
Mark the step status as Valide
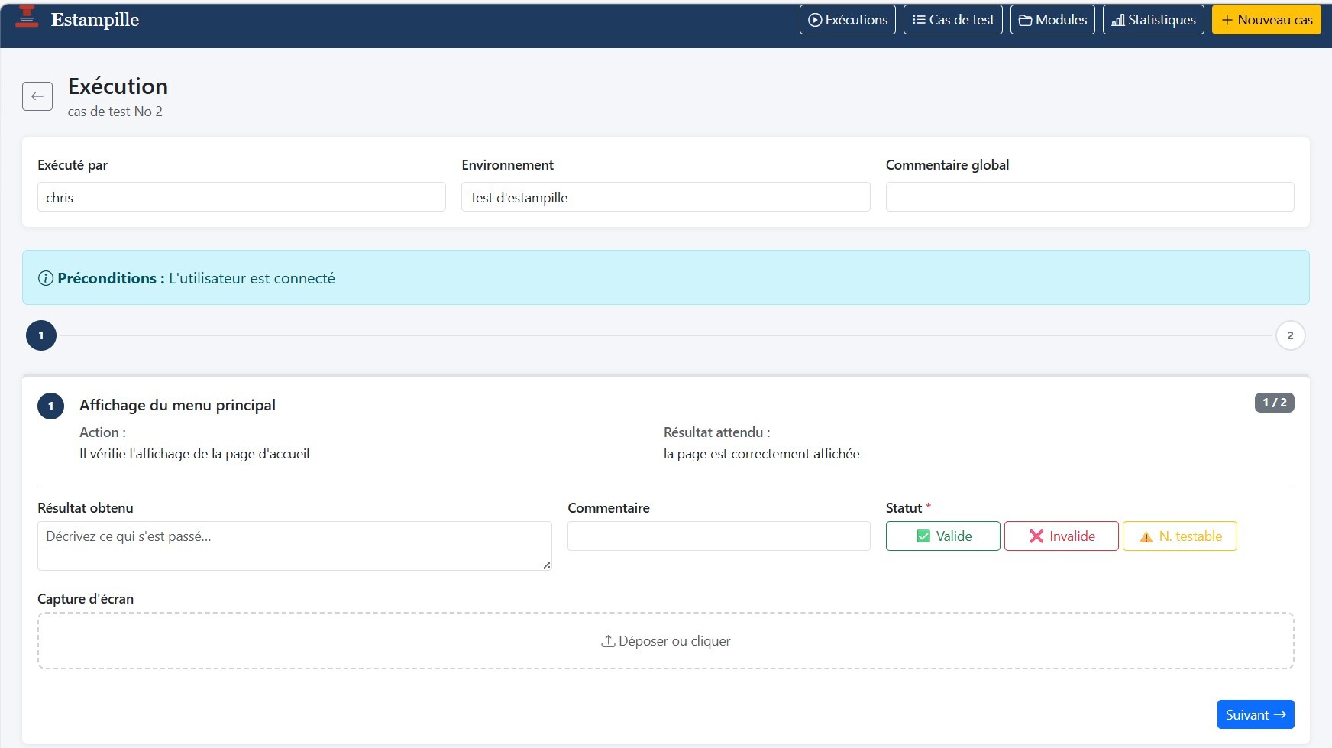[943, 536]
